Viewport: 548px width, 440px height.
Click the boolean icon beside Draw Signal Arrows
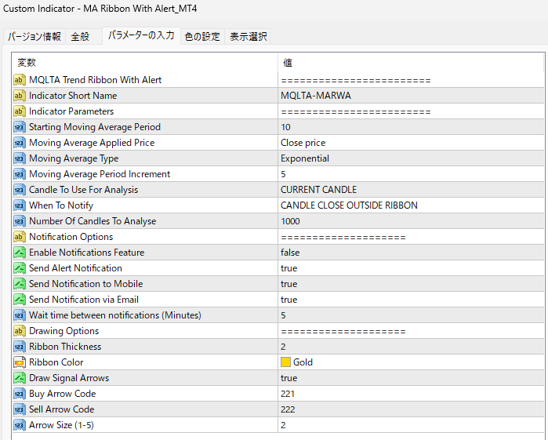(x=20, y=378)
